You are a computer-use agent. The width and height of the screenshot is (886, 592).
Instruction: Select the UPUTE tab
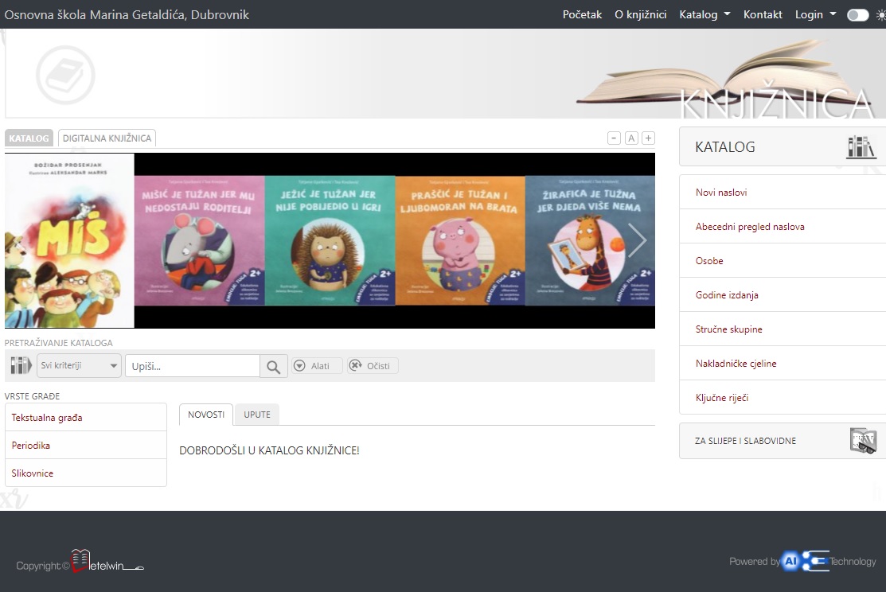[x=257, y=415]
